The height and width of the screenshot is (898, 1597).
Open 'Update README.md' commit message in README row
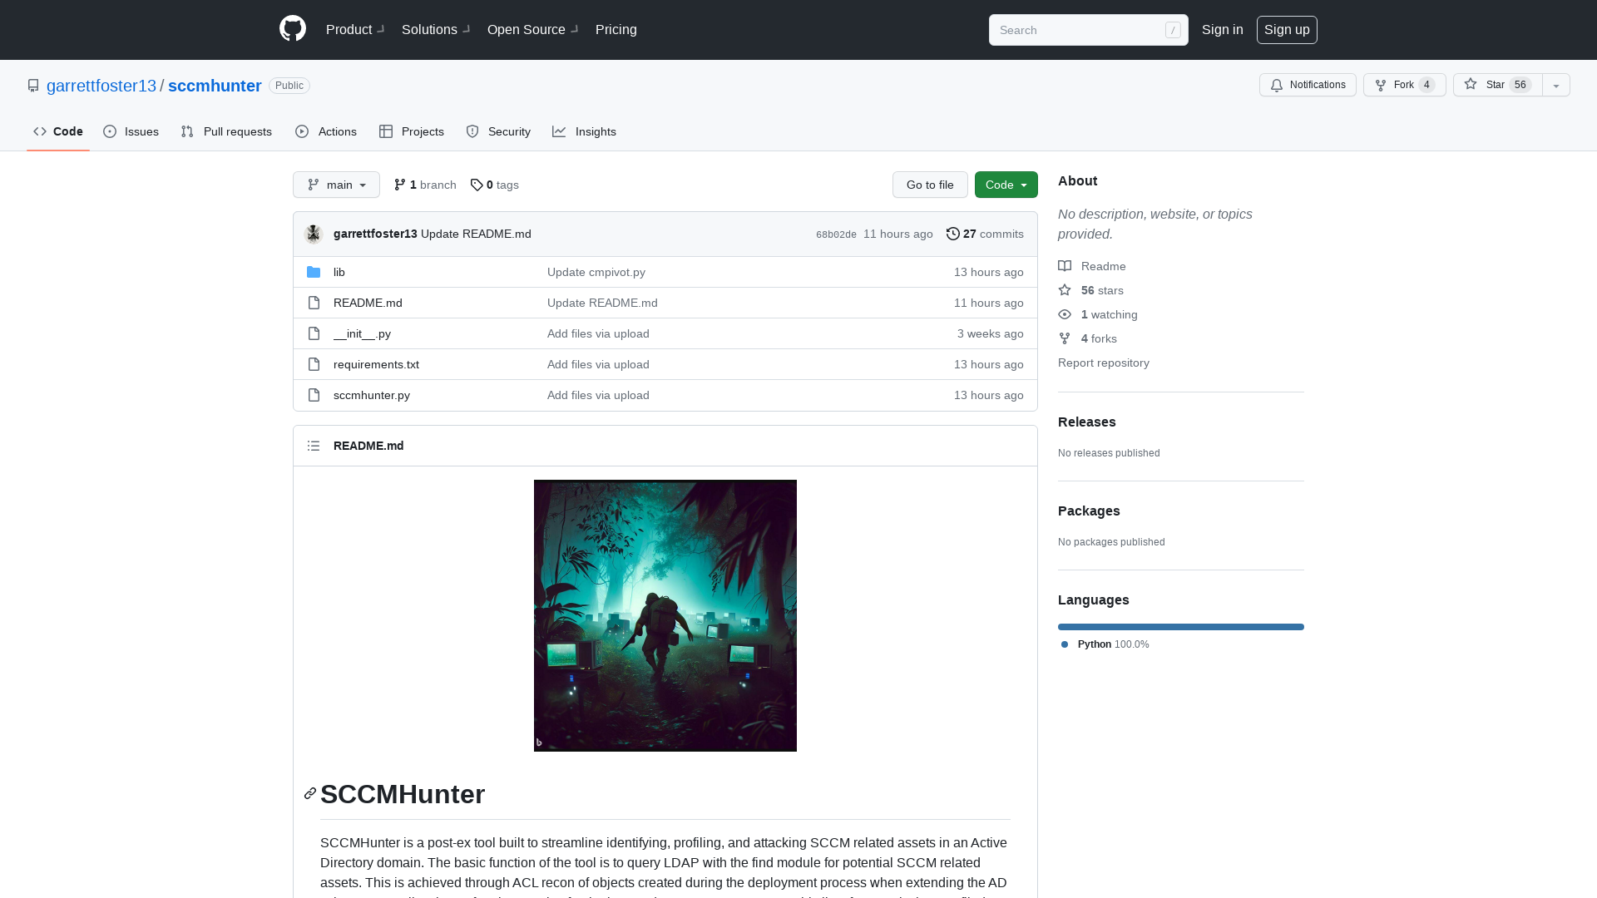[602, 303]
